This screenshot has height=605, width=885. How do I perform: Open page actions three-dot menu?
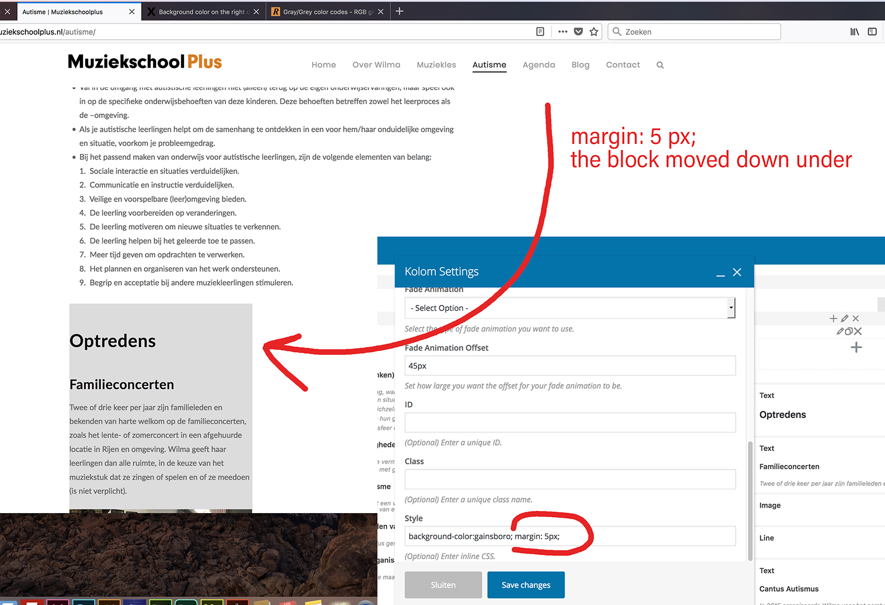563,32
